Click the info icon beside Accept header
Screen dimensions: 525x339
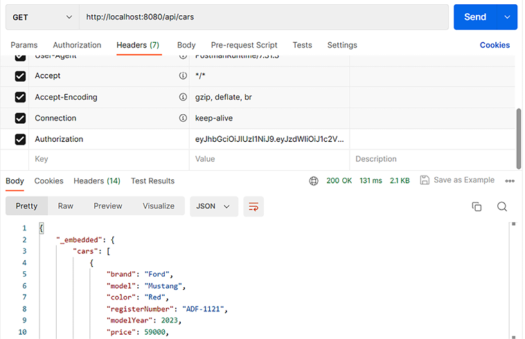point(183,76)
